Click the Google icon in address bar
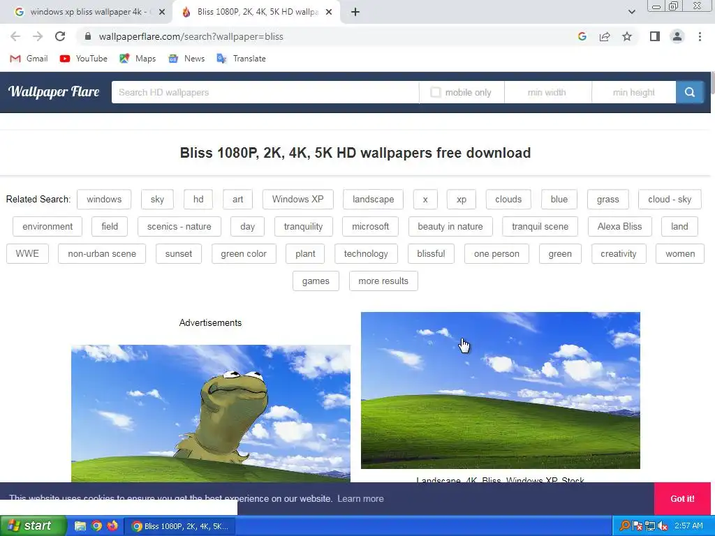 [582, 36]
